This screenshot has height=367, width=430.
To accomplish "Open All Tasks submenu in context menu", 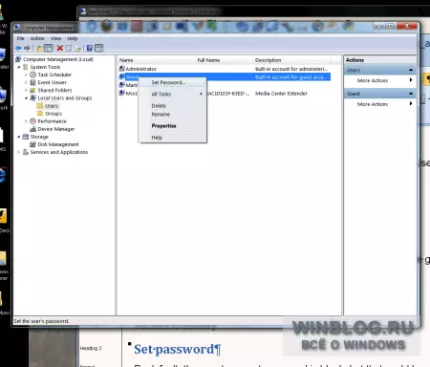I will click(172, 94).
